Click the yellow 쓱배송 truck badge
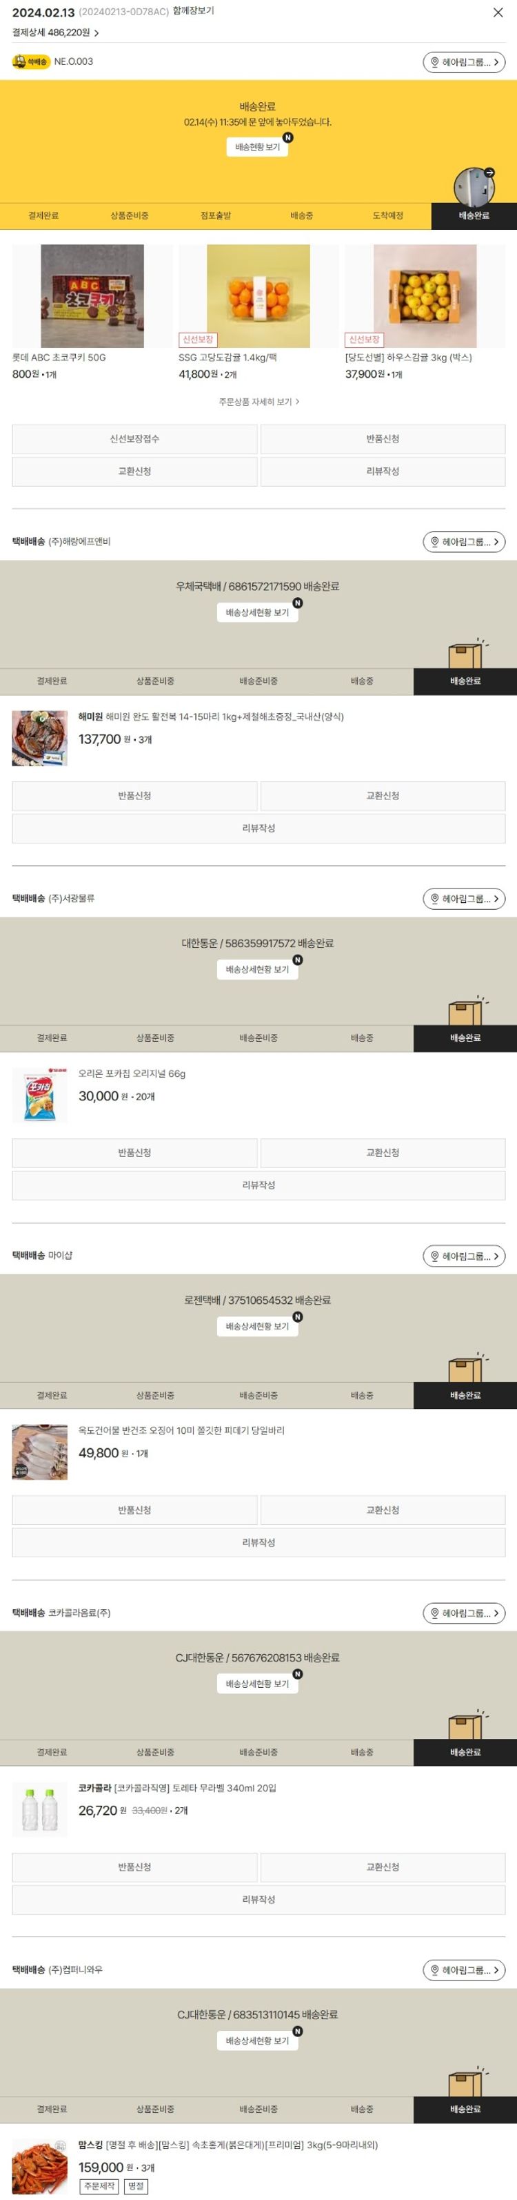 32,61
